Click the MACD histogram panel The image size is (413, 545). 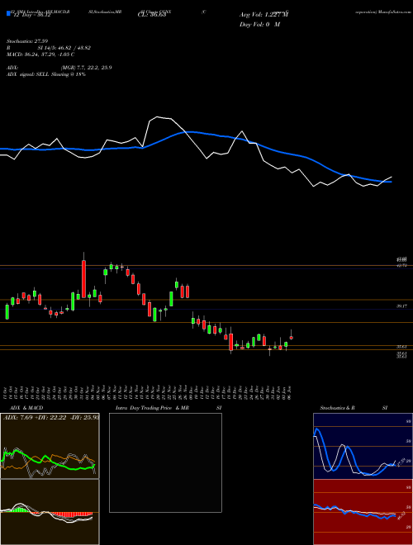(50, 512)
